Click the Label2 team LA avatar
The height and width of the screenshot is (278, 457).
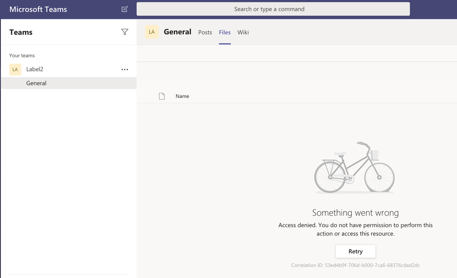(15, 69)
